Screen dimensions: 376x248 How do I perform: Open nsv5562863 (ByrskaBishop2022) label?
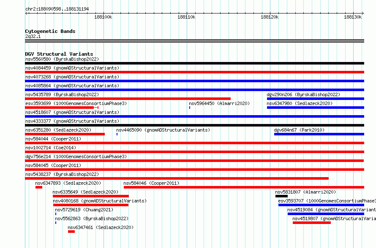pos(92,218)
